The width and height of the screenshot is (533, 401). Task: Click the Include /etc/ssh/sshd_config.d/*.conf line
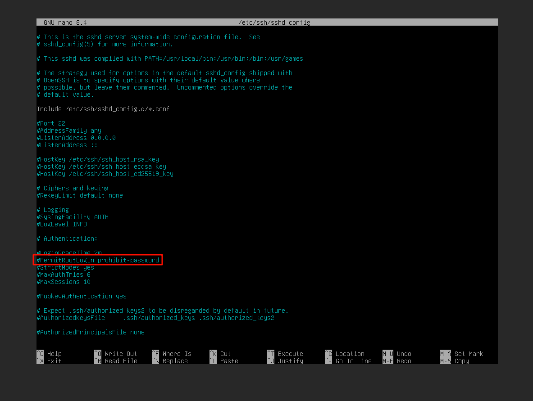pyautogui.click(x=103, y=109)
